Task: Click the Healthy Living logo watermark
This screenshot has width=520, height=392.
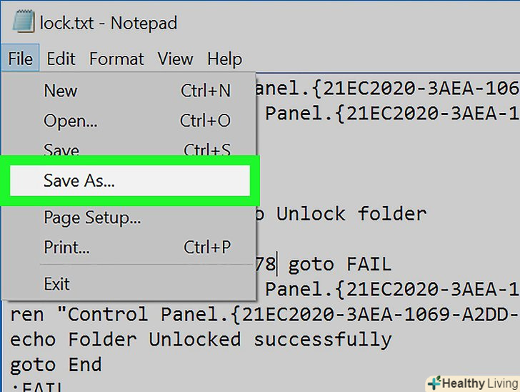Action: click(x=471, y=383)
